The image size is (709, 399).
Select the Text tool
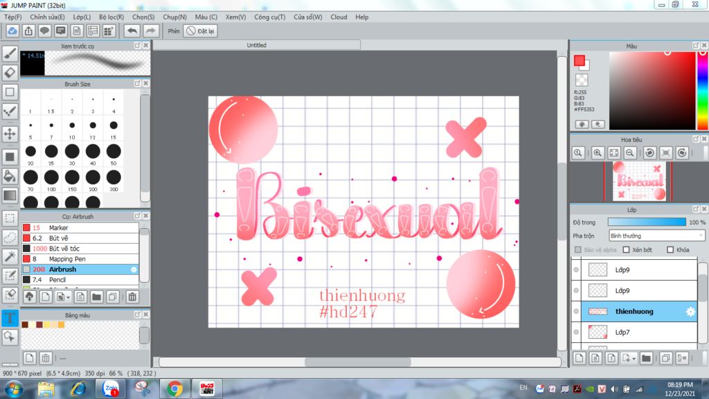click(x=10, y=317)
